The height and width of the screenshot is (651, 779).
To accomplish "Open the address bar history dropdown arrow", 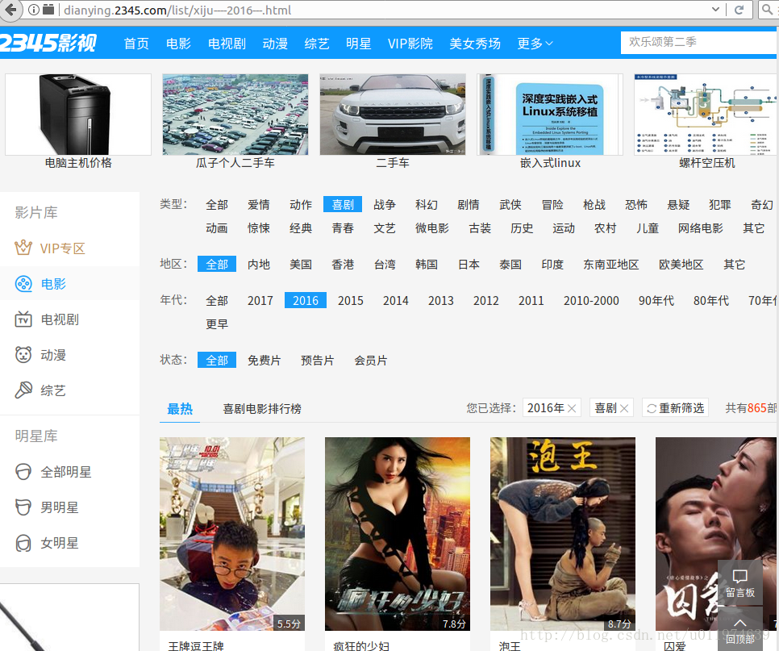I will click(x=715, y=10).
